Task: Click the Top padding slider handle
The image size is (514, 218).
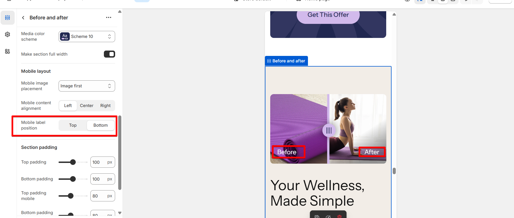Action: click(73, 162)
